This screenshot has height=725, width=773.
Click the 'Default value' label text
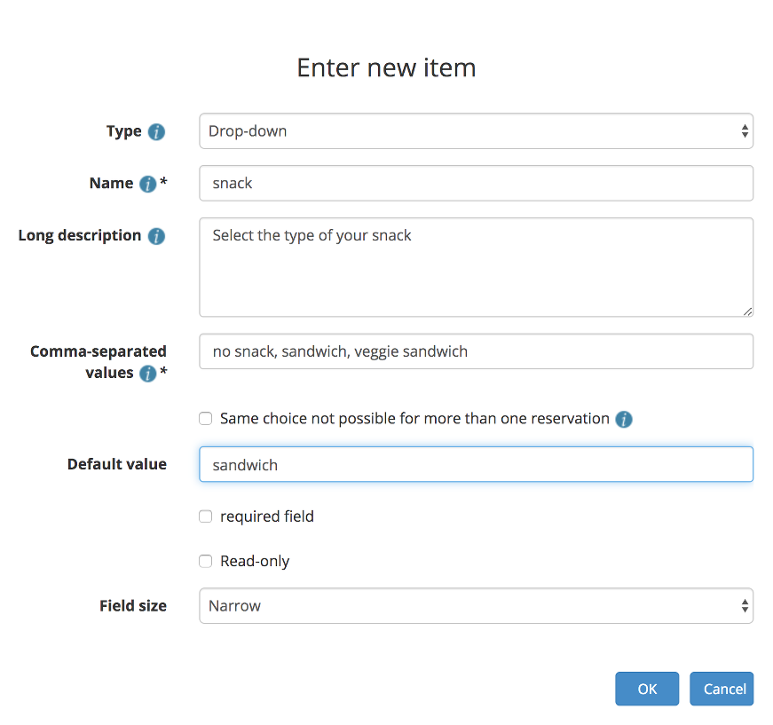pos(117,464)
